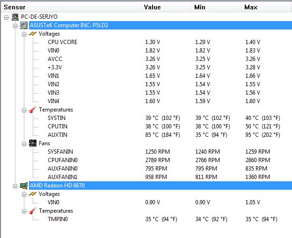292x238 pixels.
Task: Click the Radeon Temperatures thermometer icon
Action: pos(33,211)
